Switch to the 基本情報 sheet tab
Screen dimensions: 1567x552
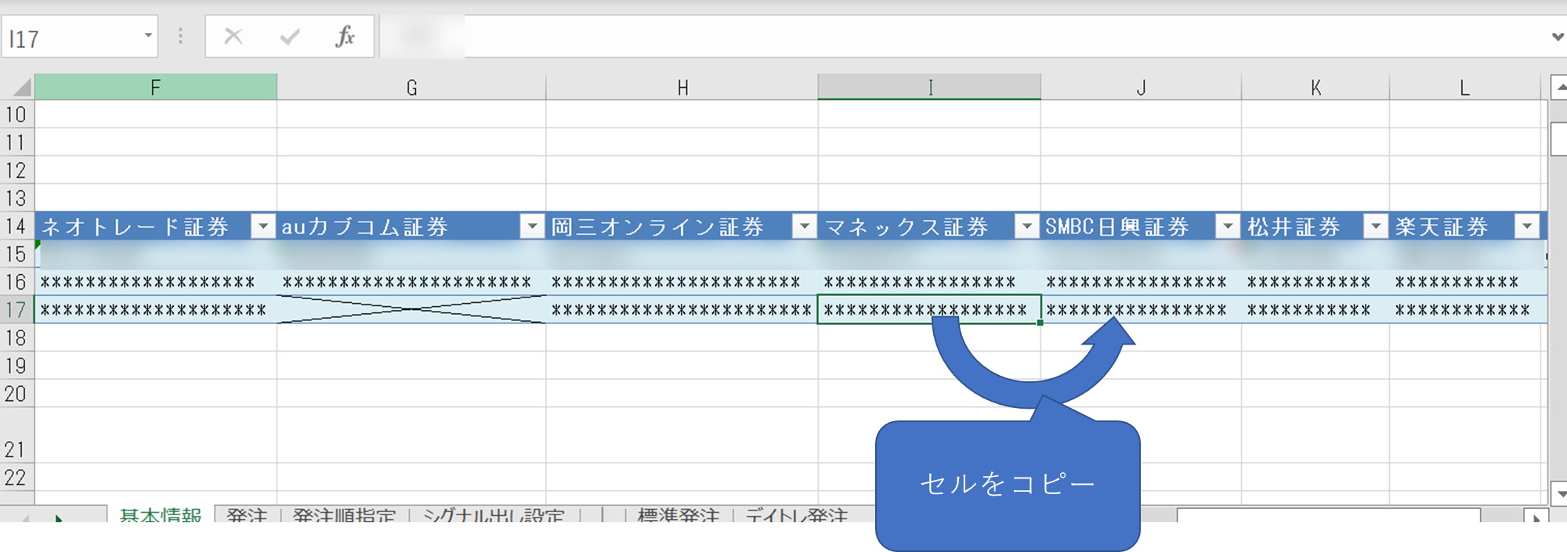161,515
